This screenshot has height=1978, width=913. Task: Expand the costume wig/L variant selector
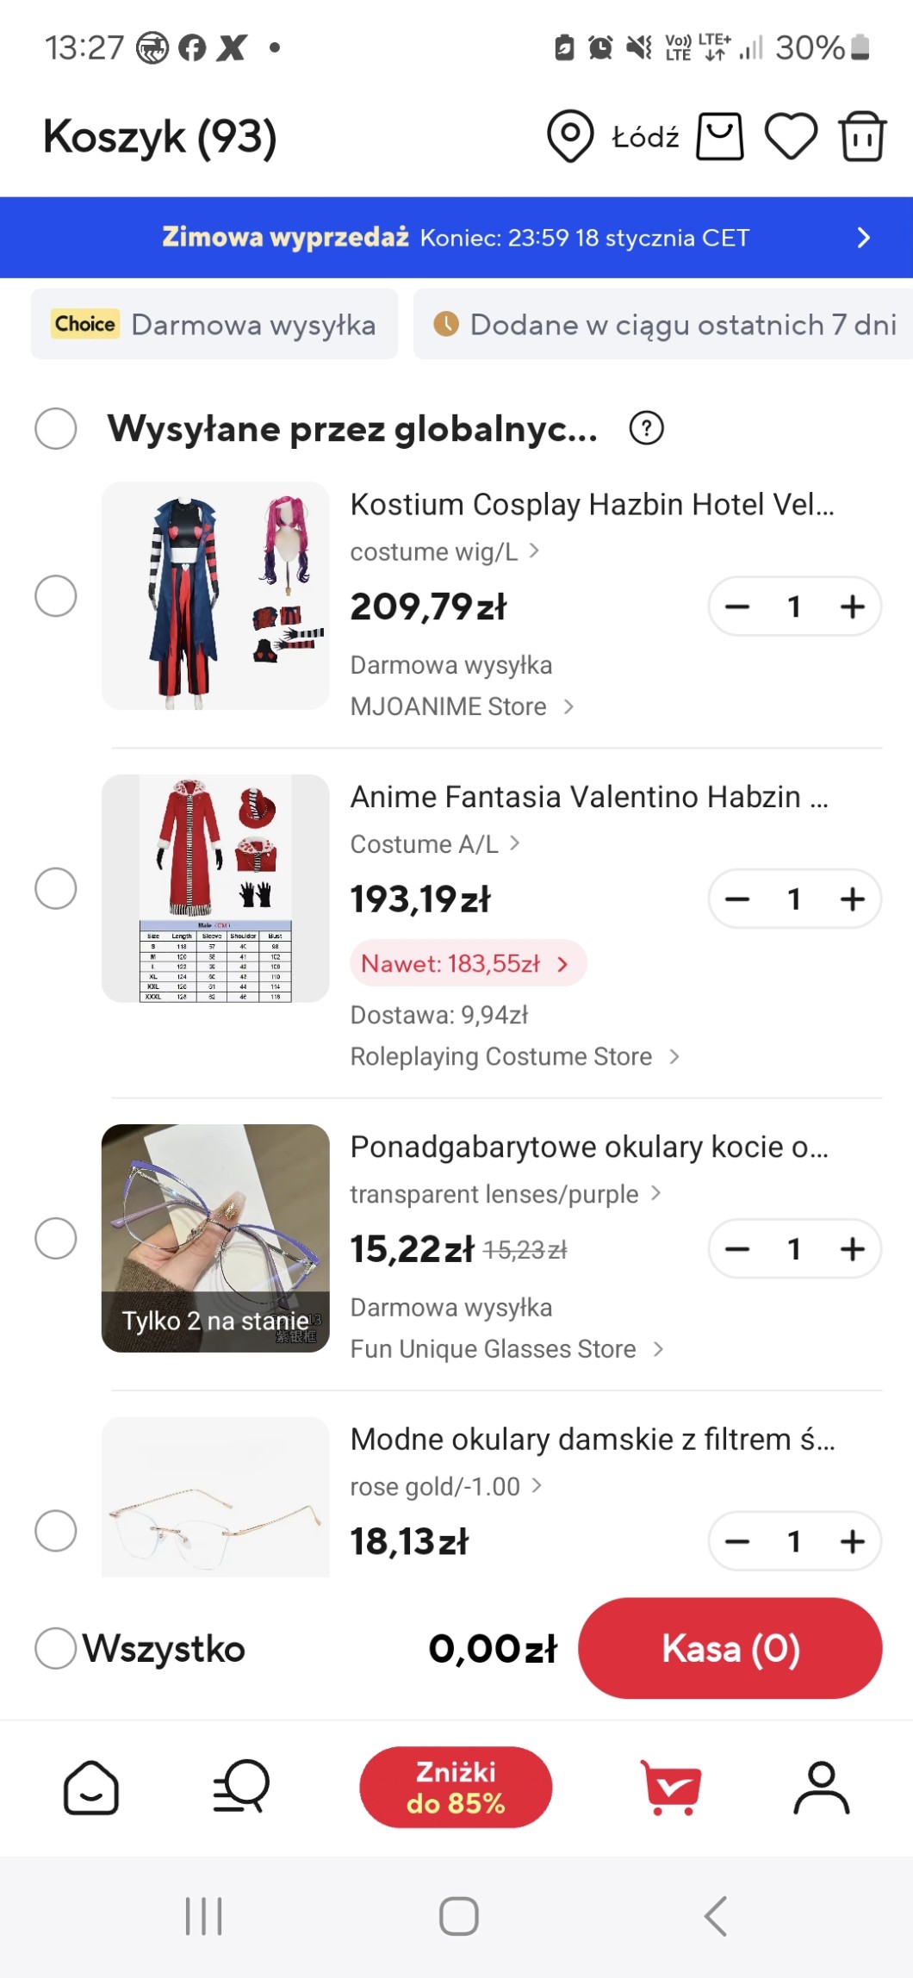pyautogui.click(x=444, y=551)
